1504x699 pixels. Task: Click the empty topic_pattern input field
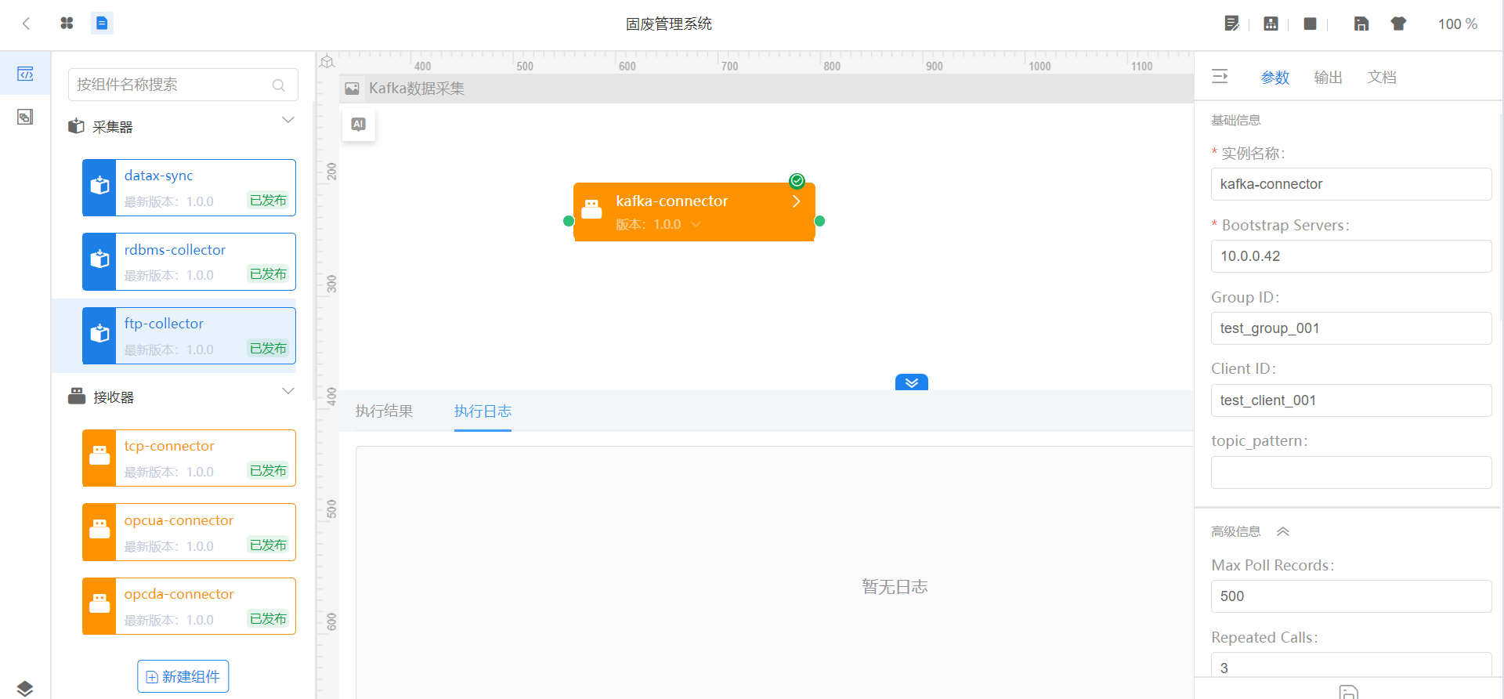pos(1351,473)
